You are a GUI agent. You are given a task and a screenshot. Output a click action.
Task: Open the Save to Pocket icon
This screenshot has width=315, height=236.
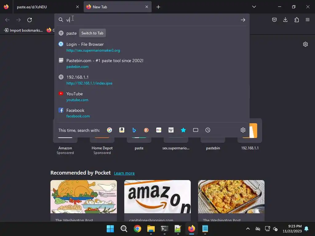click(x=274, y=20)
